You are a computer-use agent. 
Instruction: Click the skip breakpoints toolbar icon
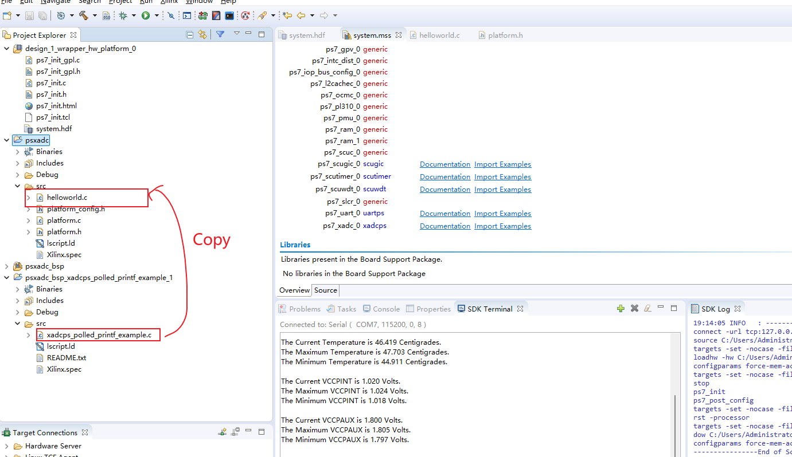coord(171,15)
